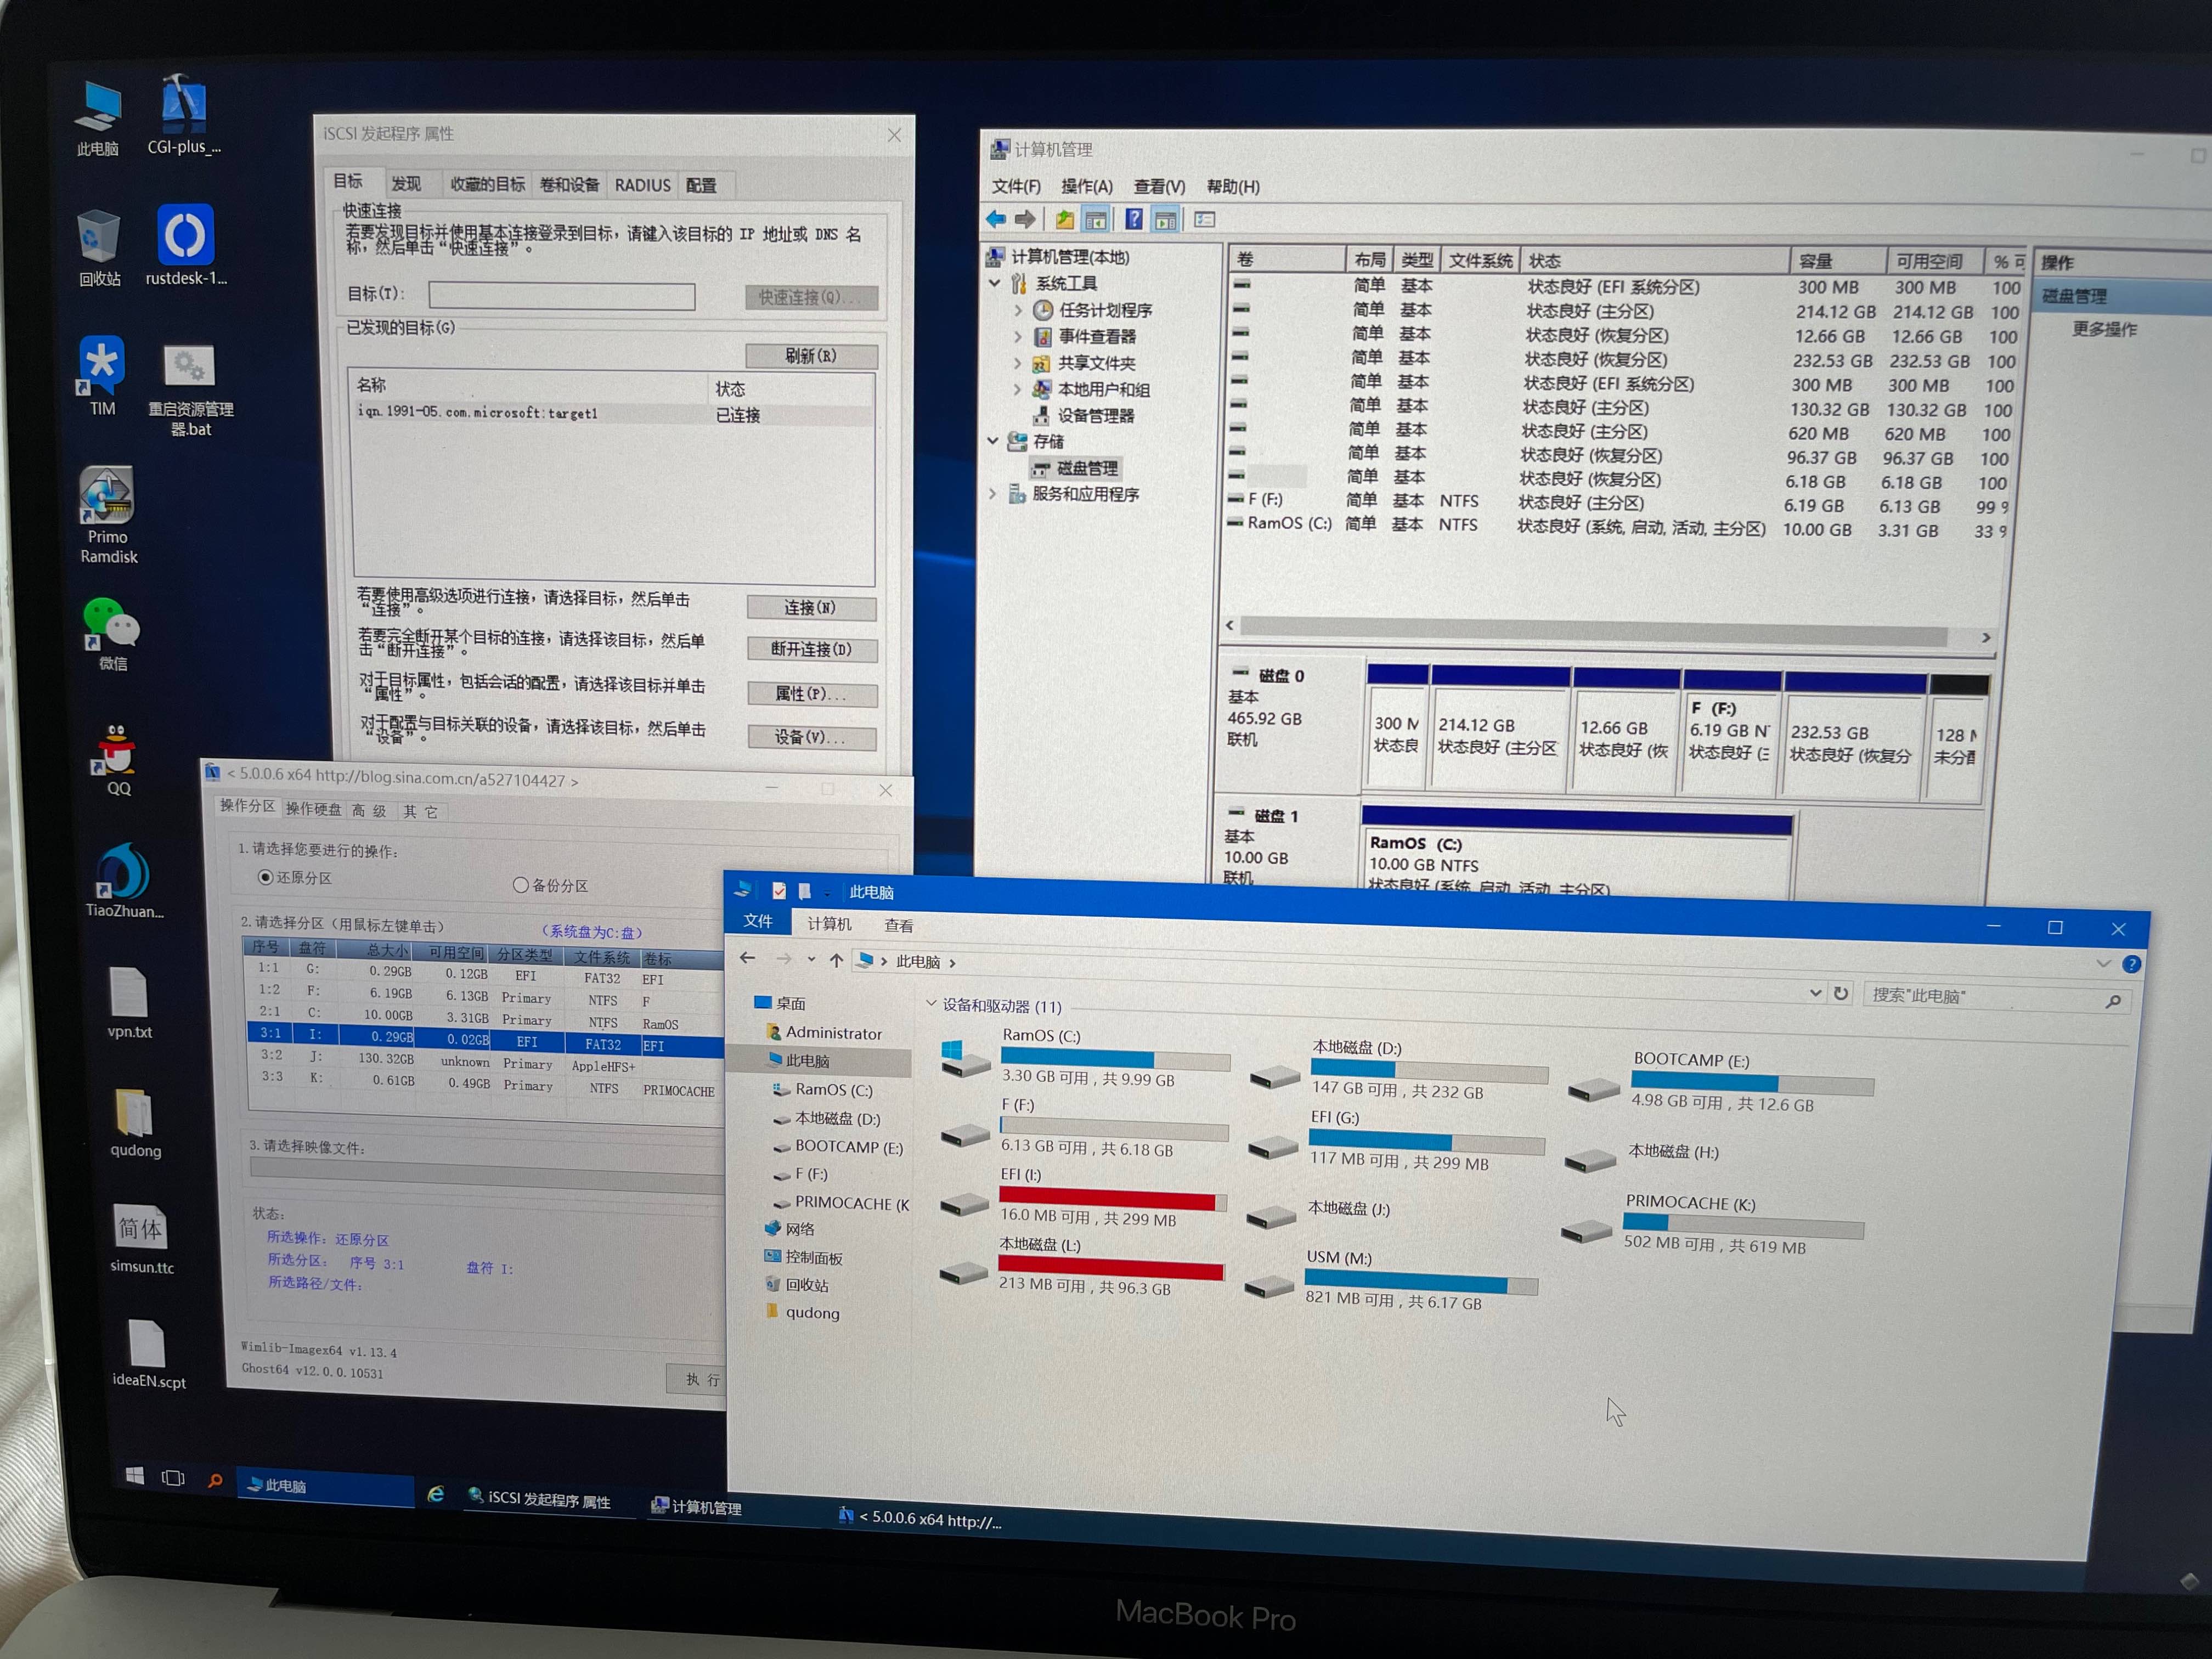Switch to the 收藏的目标 tab
This screenshot has width=2212, height=1659.
pos(487,184)
